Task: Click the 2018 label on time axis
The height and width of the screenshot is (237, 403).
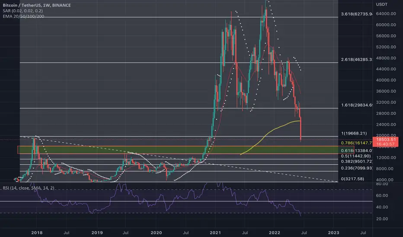Action: (37, 233)
